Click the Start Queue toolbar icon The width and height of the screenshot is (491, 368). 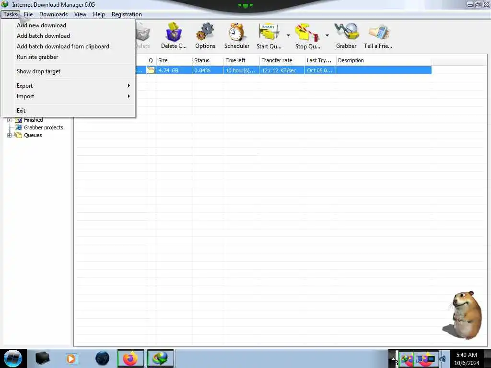tap(269, 32)
